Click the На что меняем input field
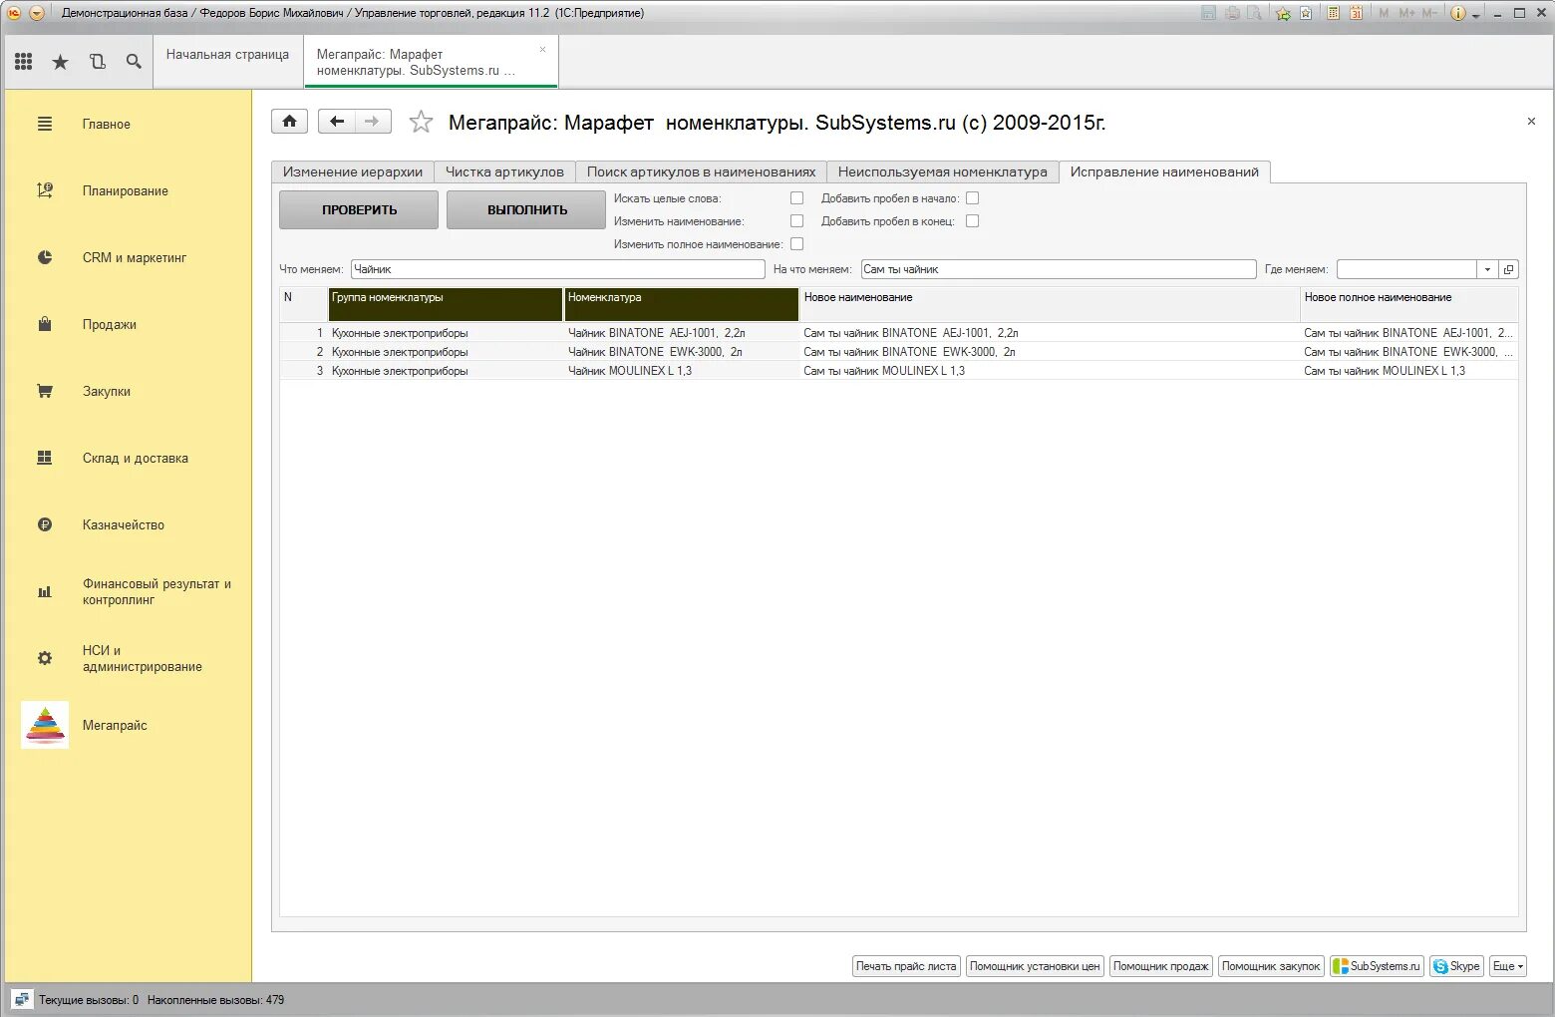The image size is (1555, 1017). click(x=1059, y=269)
